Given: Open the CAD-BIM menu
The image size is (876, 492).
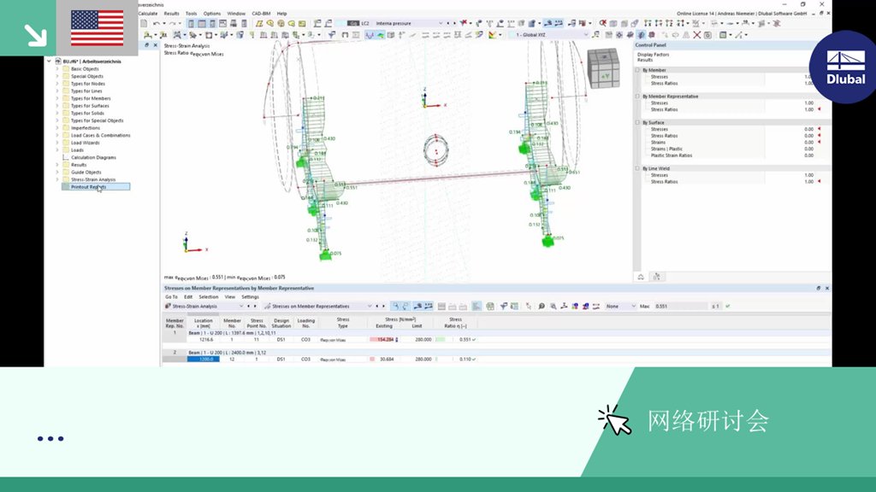Looking at the screenshot, I should point(261,14).
